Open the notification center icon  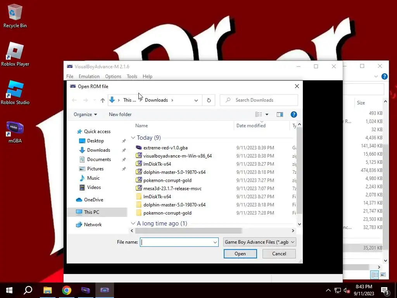(x=385, y=290)
